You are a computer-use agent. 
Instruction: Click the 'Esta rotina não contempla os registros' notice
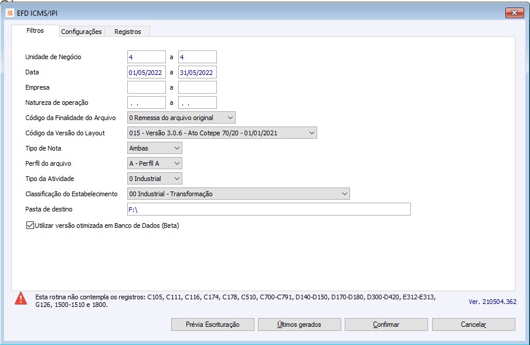click(x=235, y=300)
